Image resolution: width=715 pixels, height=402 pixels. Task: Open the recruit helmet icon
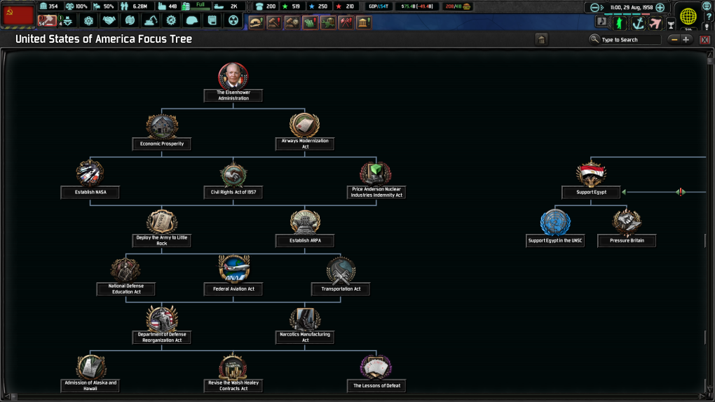pos(192,21)
